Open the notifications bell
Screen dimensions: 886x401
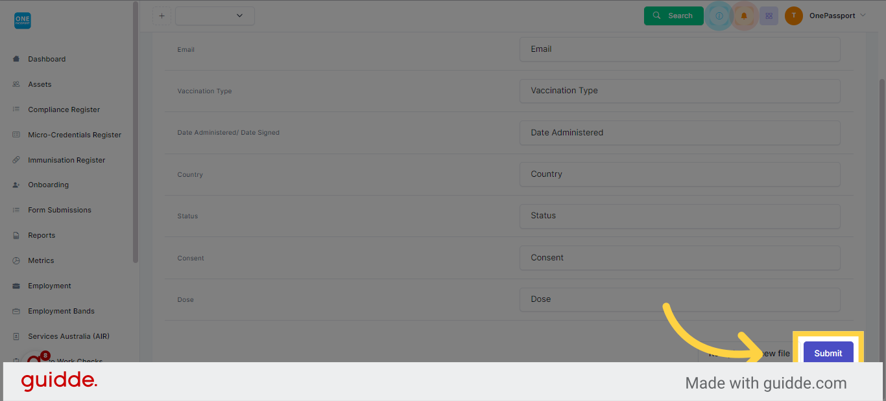[744, 16]
